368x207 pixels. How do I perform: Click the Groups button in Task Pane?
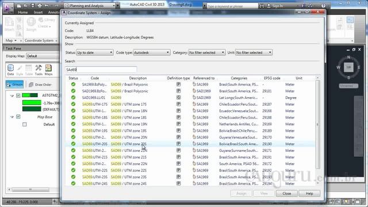pos(14,85)
